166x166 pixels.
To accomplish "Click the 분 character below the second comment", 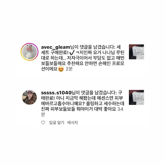I will click(x=43, y=114).
